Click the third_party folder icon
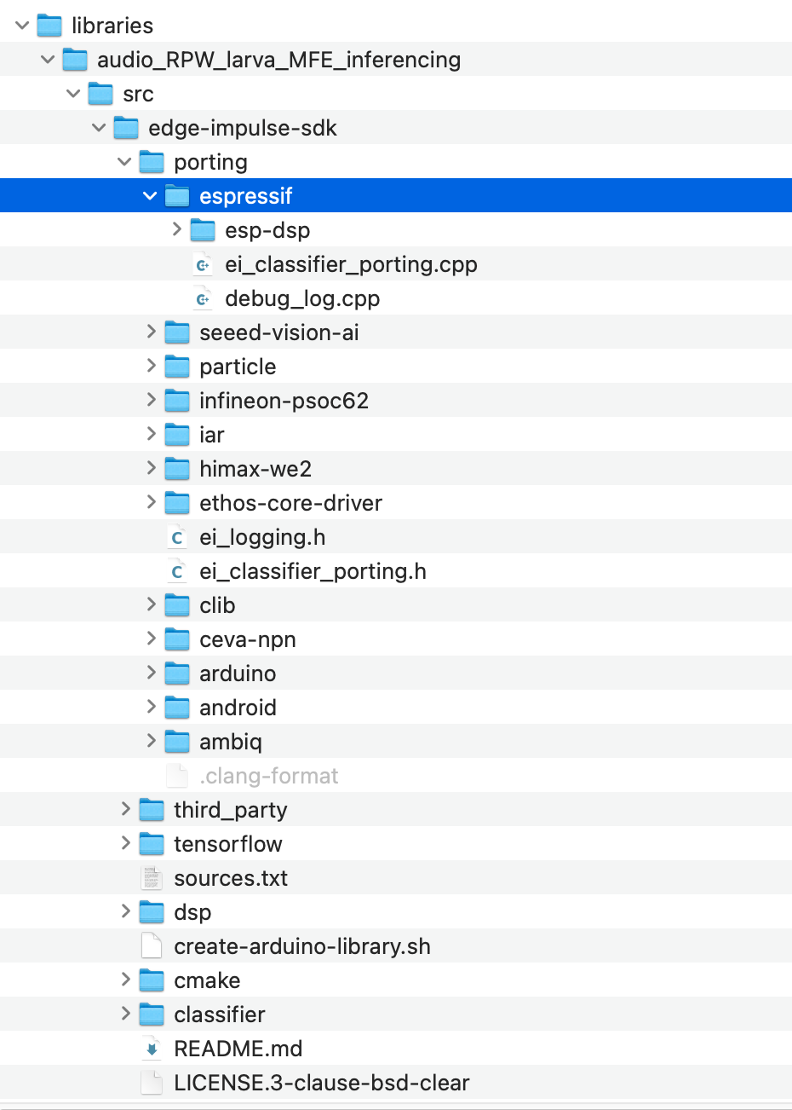792x1110 pixels. click(x=152, y=810)
